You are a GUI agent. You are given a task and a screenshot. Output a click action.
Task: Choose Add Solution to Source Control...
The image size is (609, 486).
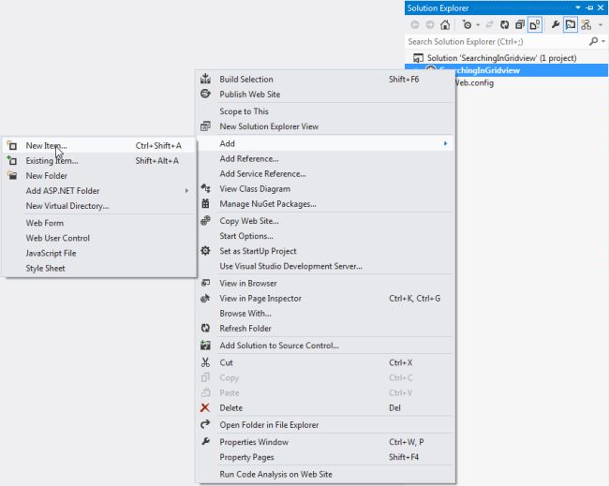pyautogui.click(x=325, y=346)
